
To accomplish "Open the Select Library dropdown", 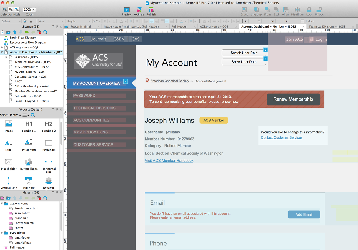I will pyautogui.click(x=10, y=115).
